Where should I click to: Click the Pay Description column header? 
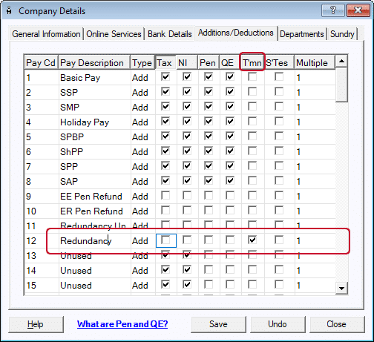[94, 63]
